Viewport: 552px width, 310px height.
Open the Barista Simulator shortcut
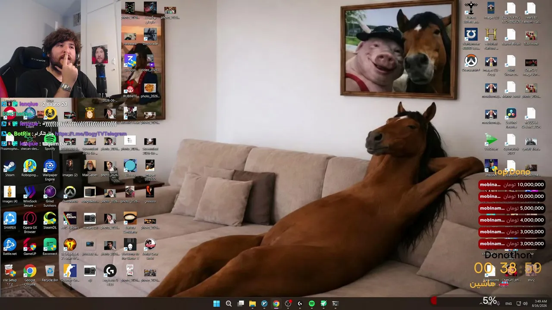pyautogui.click(x=130, y=223)
